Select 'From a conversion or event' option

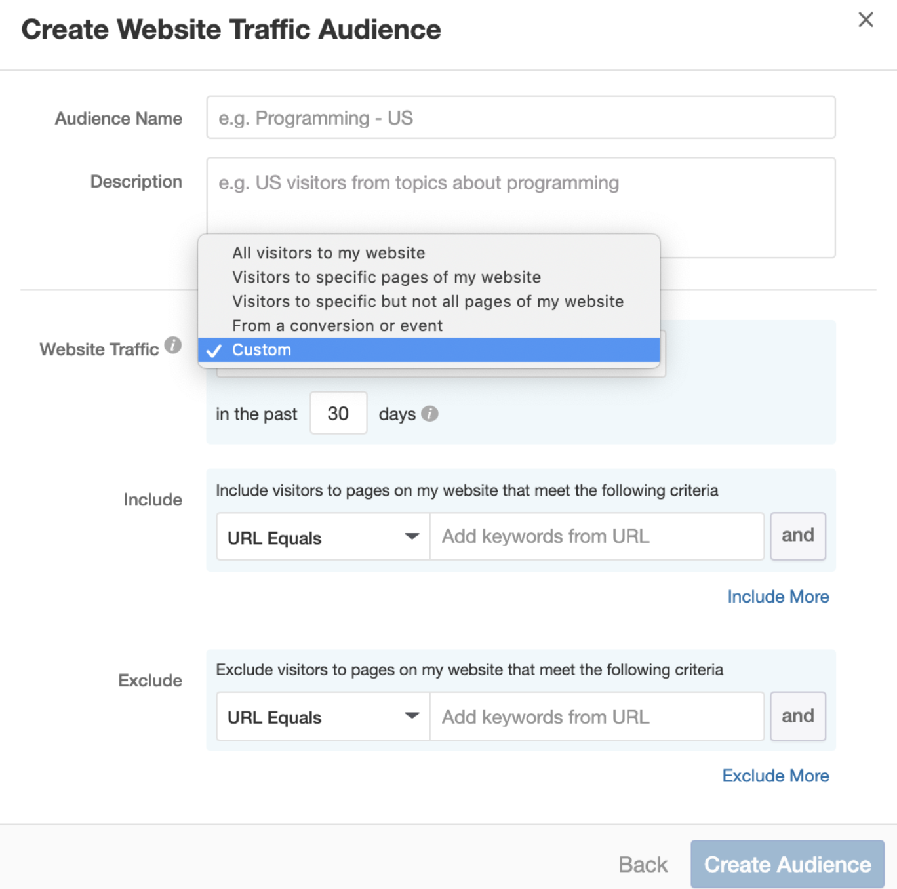click(337, 326)
